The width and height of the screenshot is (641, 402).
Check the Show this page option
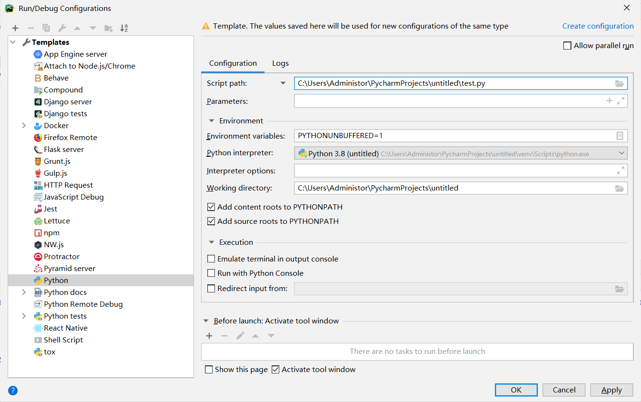209,370
